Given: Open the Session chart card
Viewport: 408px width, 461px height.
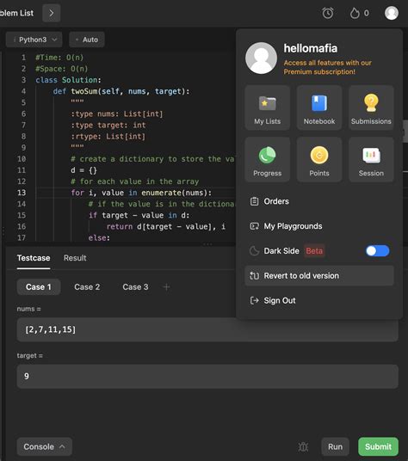Looking at the screenshot, I should pos(371,160).
